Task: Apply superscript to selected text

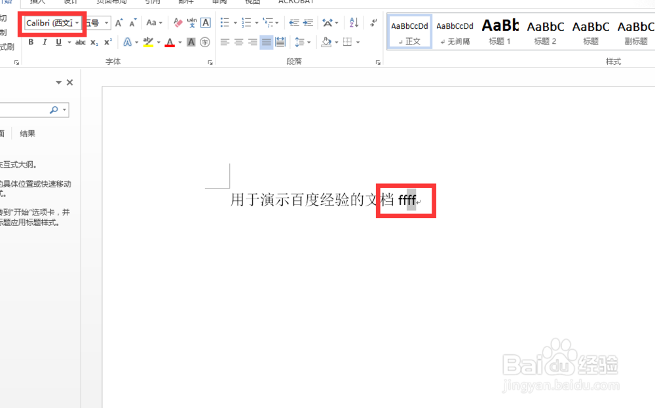Action: (107, 42)
